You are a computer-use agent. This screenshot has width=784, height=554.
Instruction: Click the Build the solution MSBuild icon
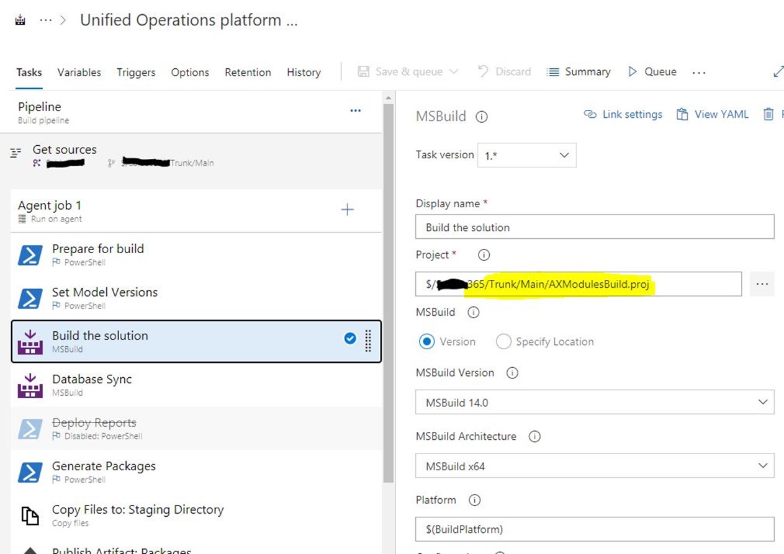[x=30, y=342]
